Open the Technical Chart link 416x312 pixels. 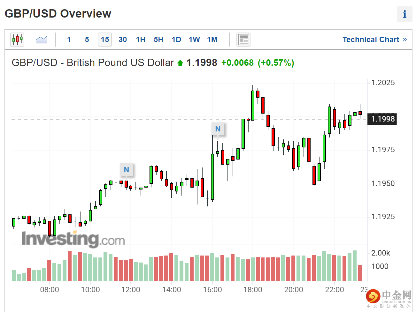pyautogui.click(x=374, y=40)
